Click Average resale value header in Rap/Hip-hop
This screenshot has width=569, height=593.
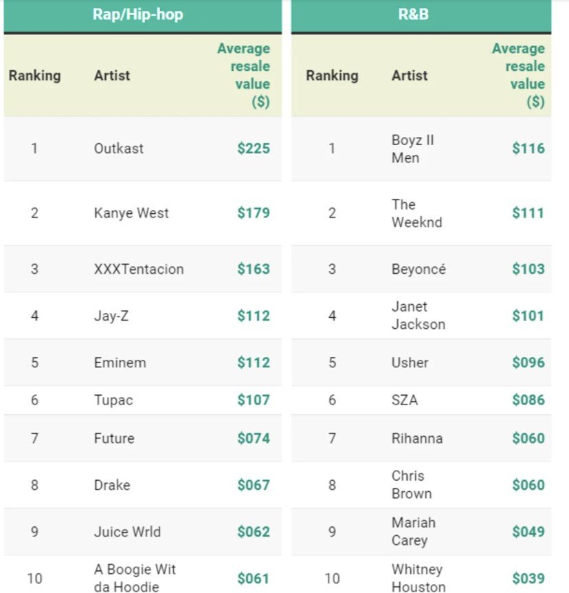pos(244,75)
